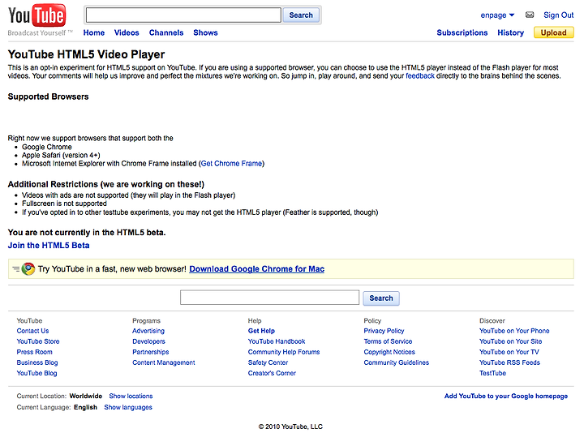
Task: Click the 'YouTube HTML5 Video Player' heading
Action: point(86,54)
